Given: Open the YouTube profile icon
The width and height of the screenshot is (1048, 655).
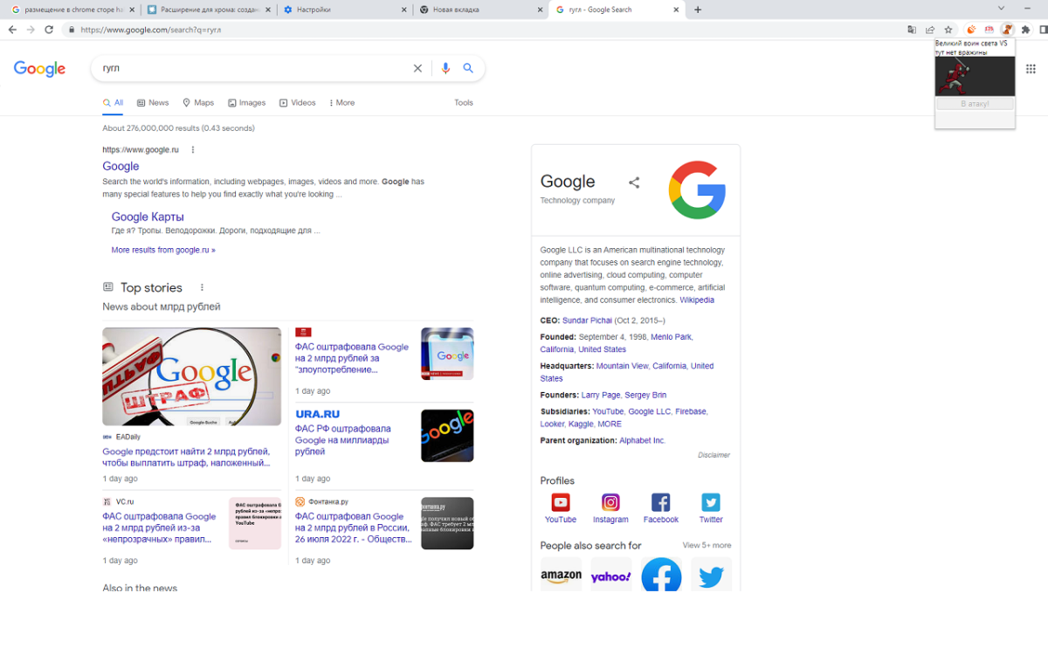Looking at the screenshot, I should point(561,502).
